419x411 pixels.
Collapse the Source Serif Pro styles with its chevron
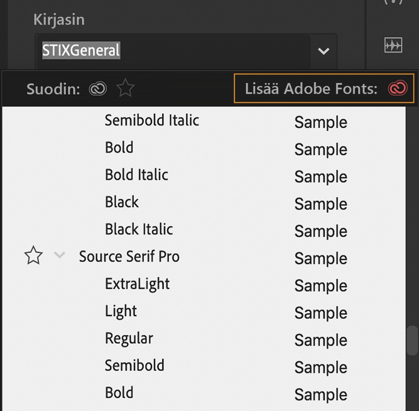point(59,255)
